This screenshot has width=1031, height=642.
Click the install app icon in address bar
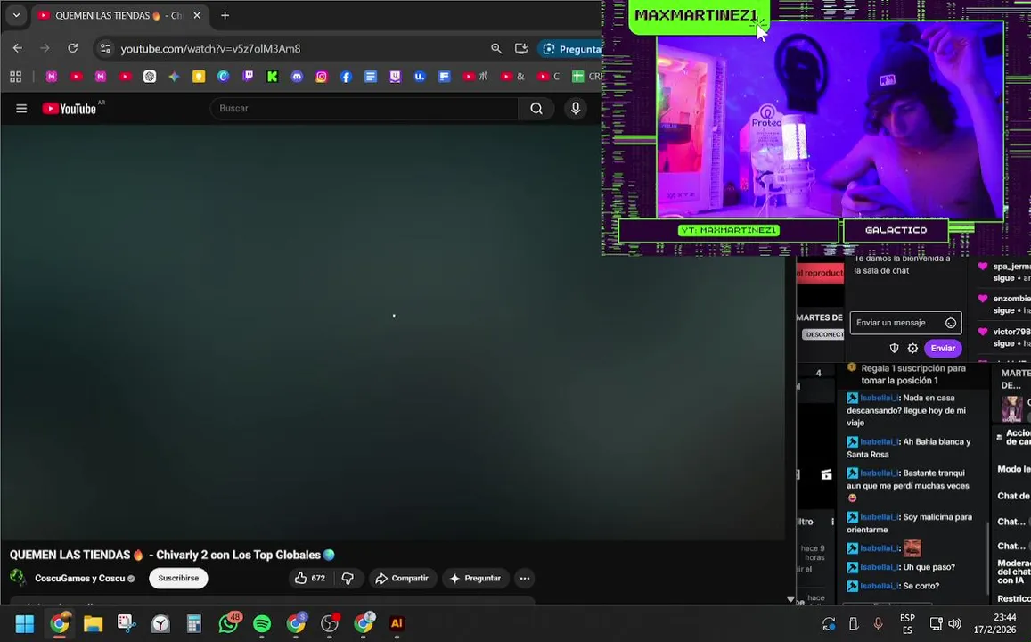[520, 49]
